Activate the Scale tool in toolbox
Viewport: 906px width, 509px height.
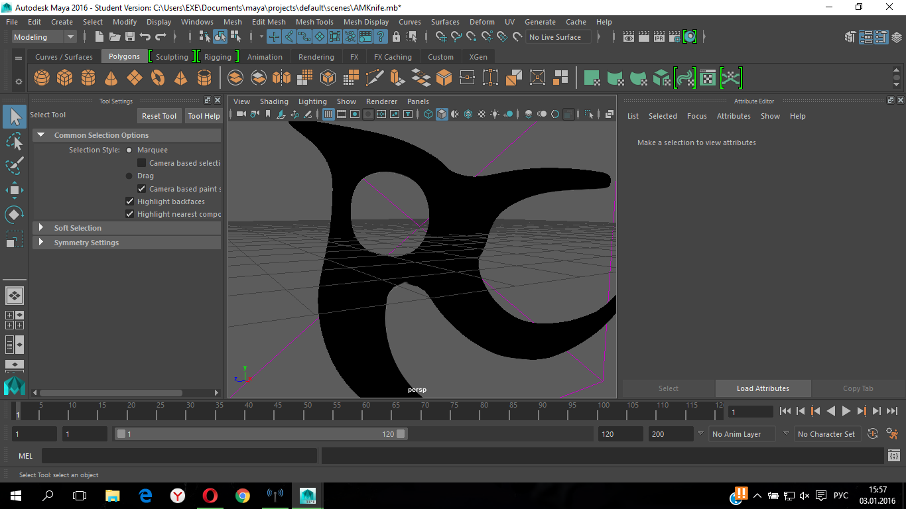15,239
